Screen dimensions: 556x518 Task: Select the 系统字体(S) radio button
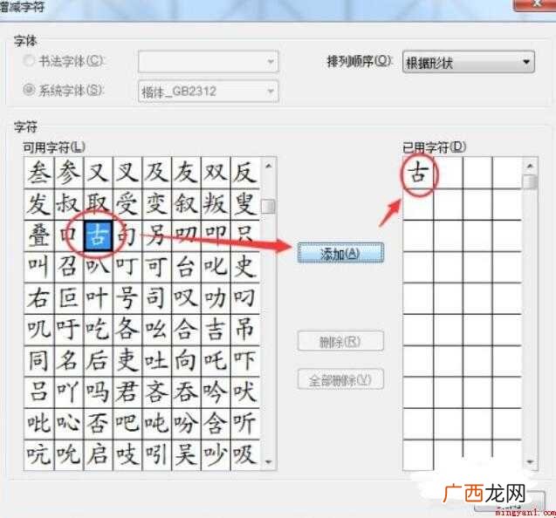[x=28, y=90]
